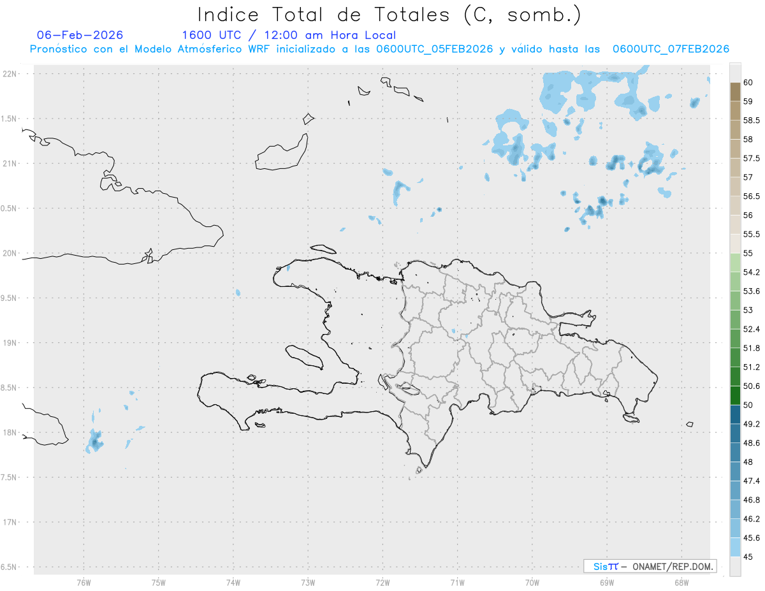
Task: Click the colorbar value "52.4"
Action: (752, 329)
